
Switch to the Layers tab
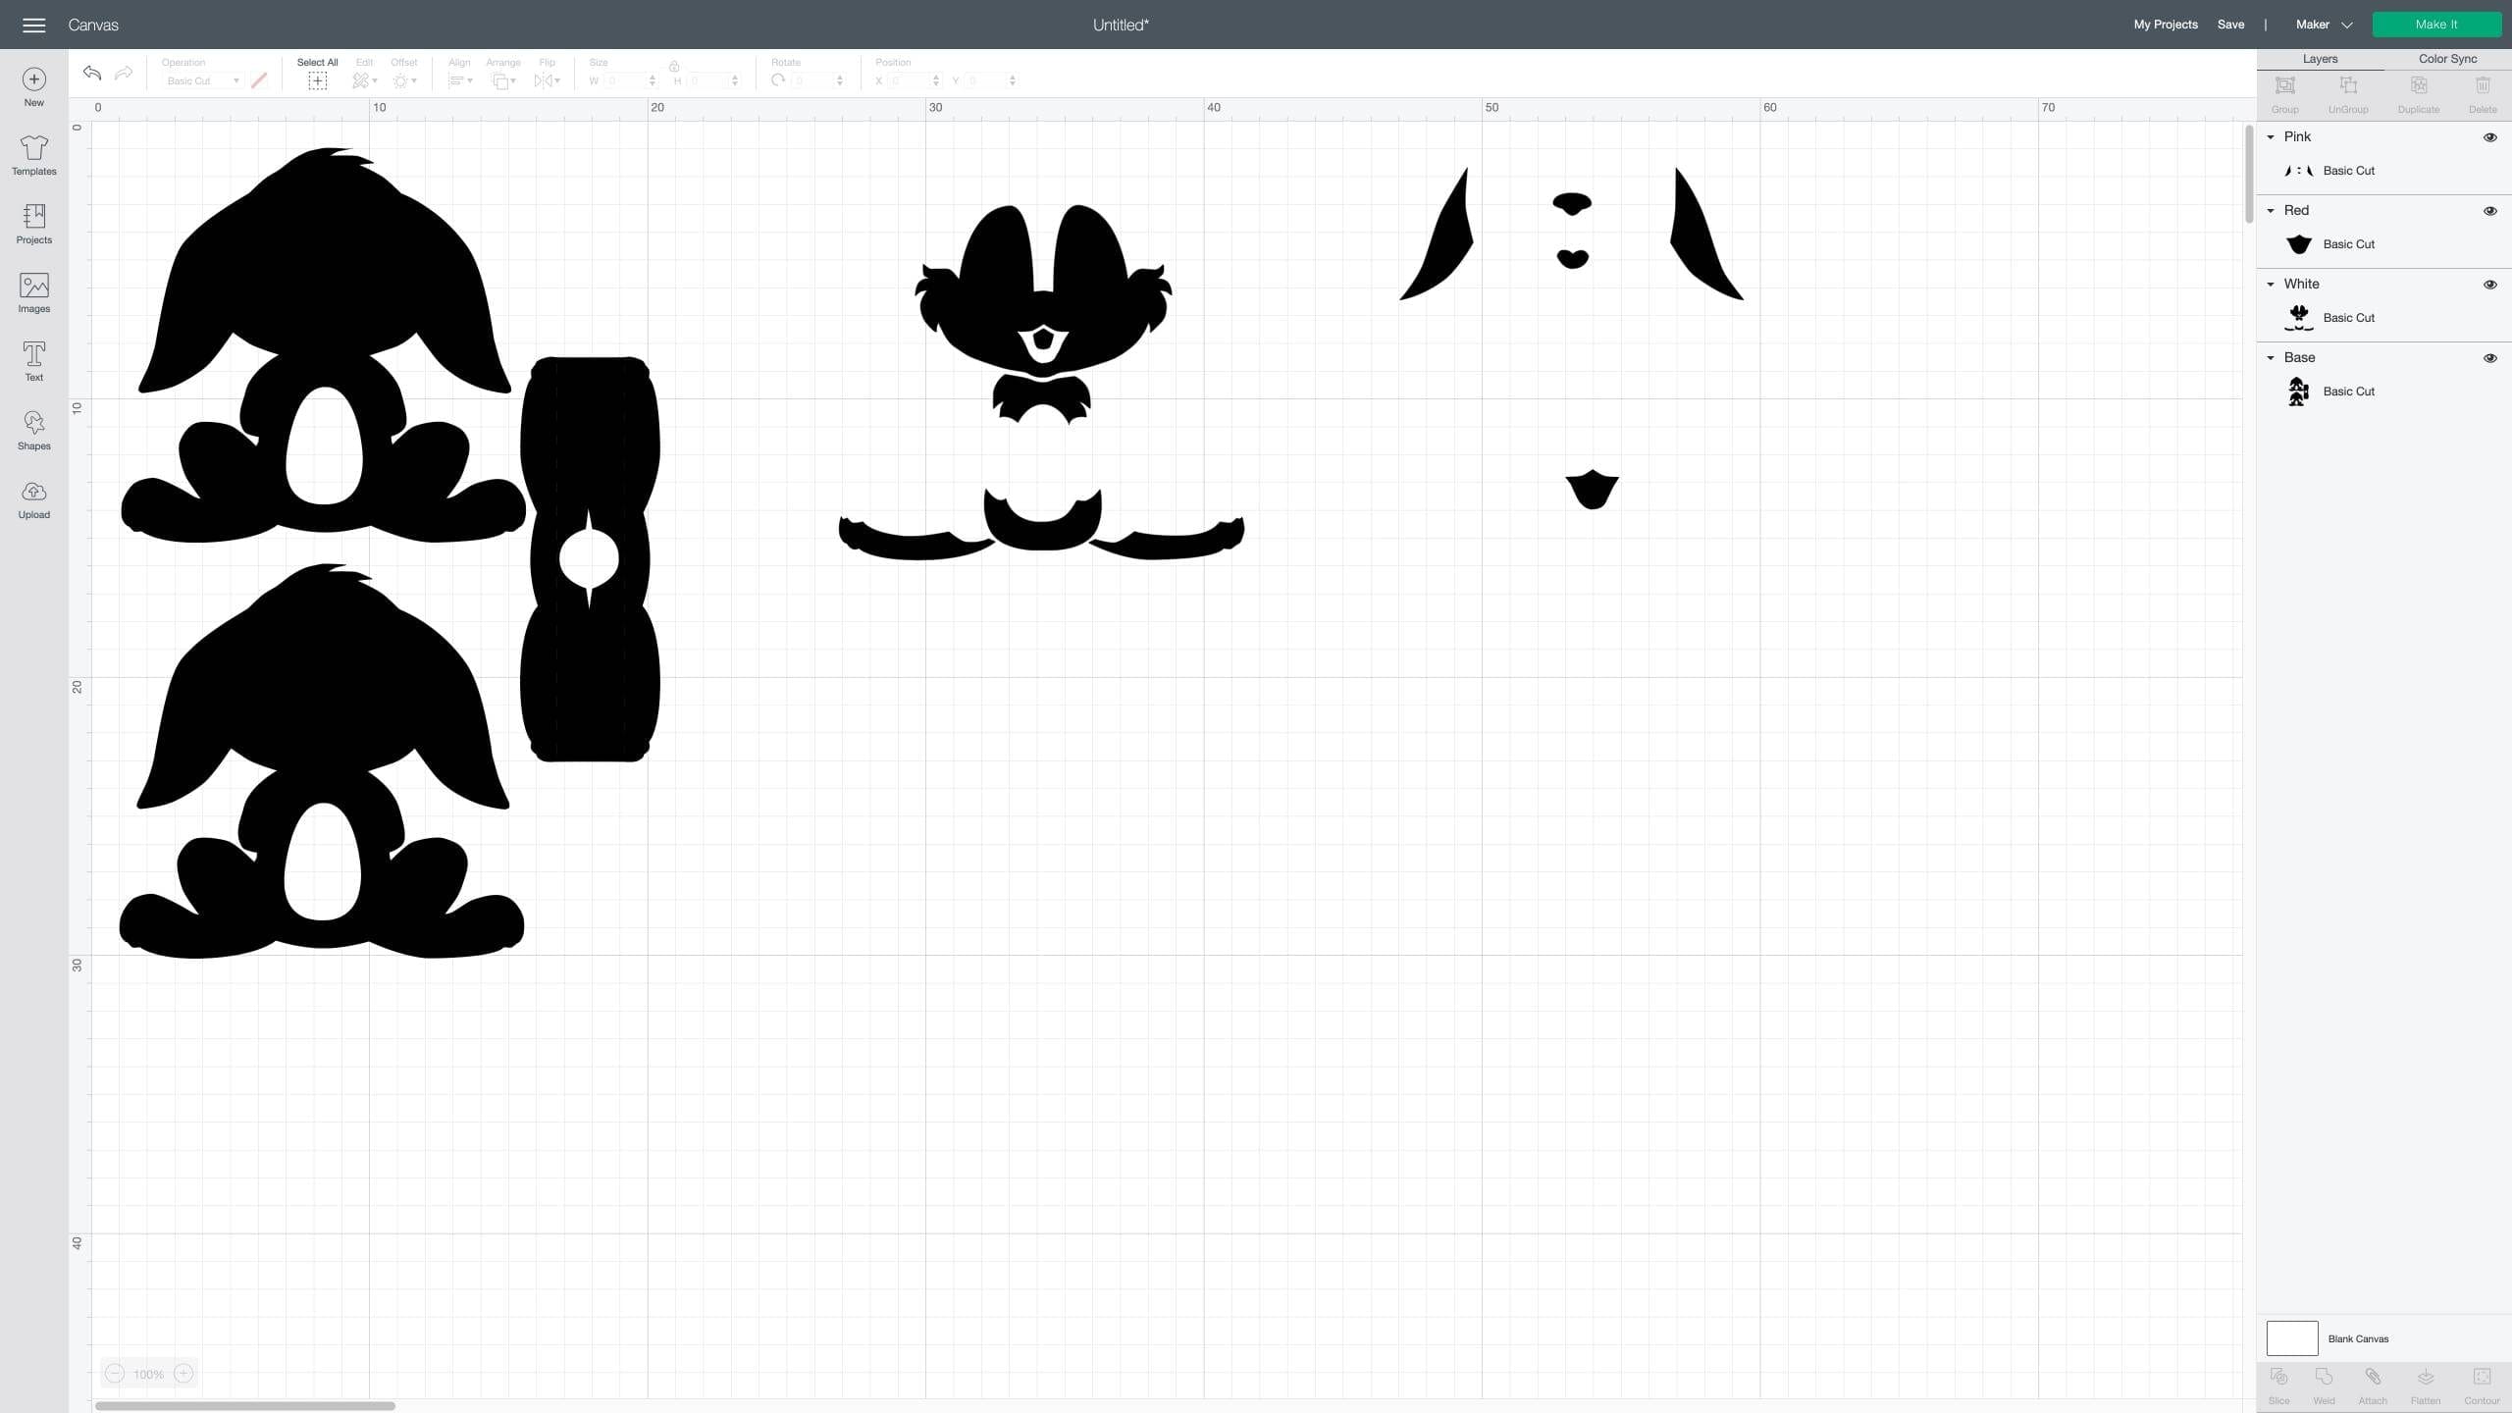2320,59
